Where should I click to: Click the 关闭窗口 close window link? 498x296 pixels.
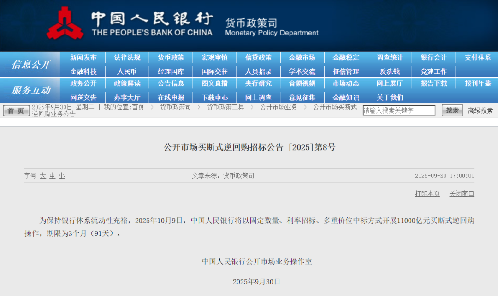coord(462,193)
